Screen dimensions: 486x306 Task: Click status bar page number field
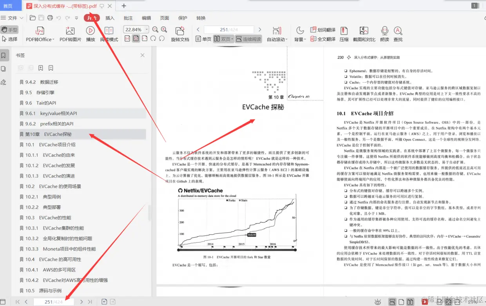(x=54, y=302)
